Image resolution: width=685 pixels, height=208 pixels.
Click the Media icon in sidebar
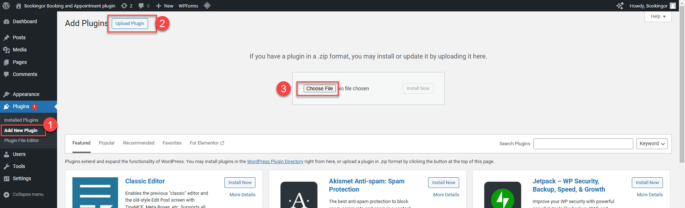pyautogui.click(x=6, y=50)
